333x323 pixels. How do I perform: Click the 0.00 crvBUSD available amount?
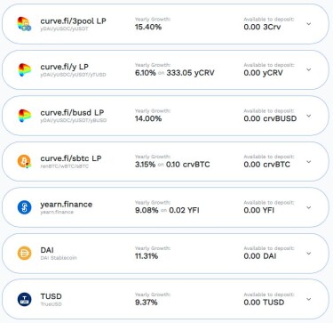[x=270, y=118]
